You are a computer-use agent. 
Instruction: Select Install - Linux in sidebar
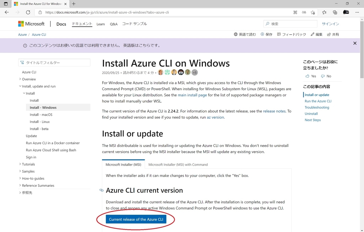point(40,122)
